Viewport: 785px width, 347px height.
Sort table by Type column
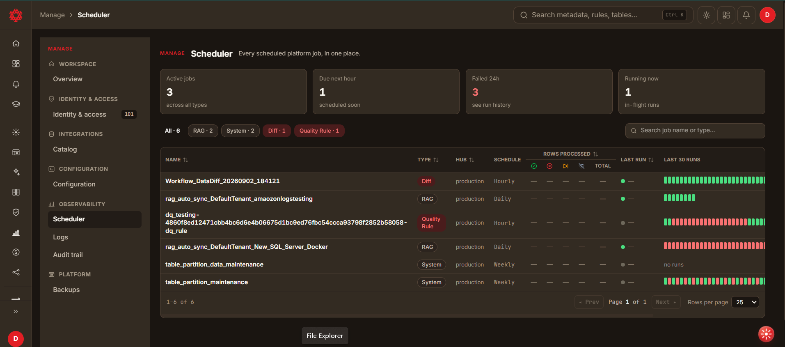(x=428, y=160)
